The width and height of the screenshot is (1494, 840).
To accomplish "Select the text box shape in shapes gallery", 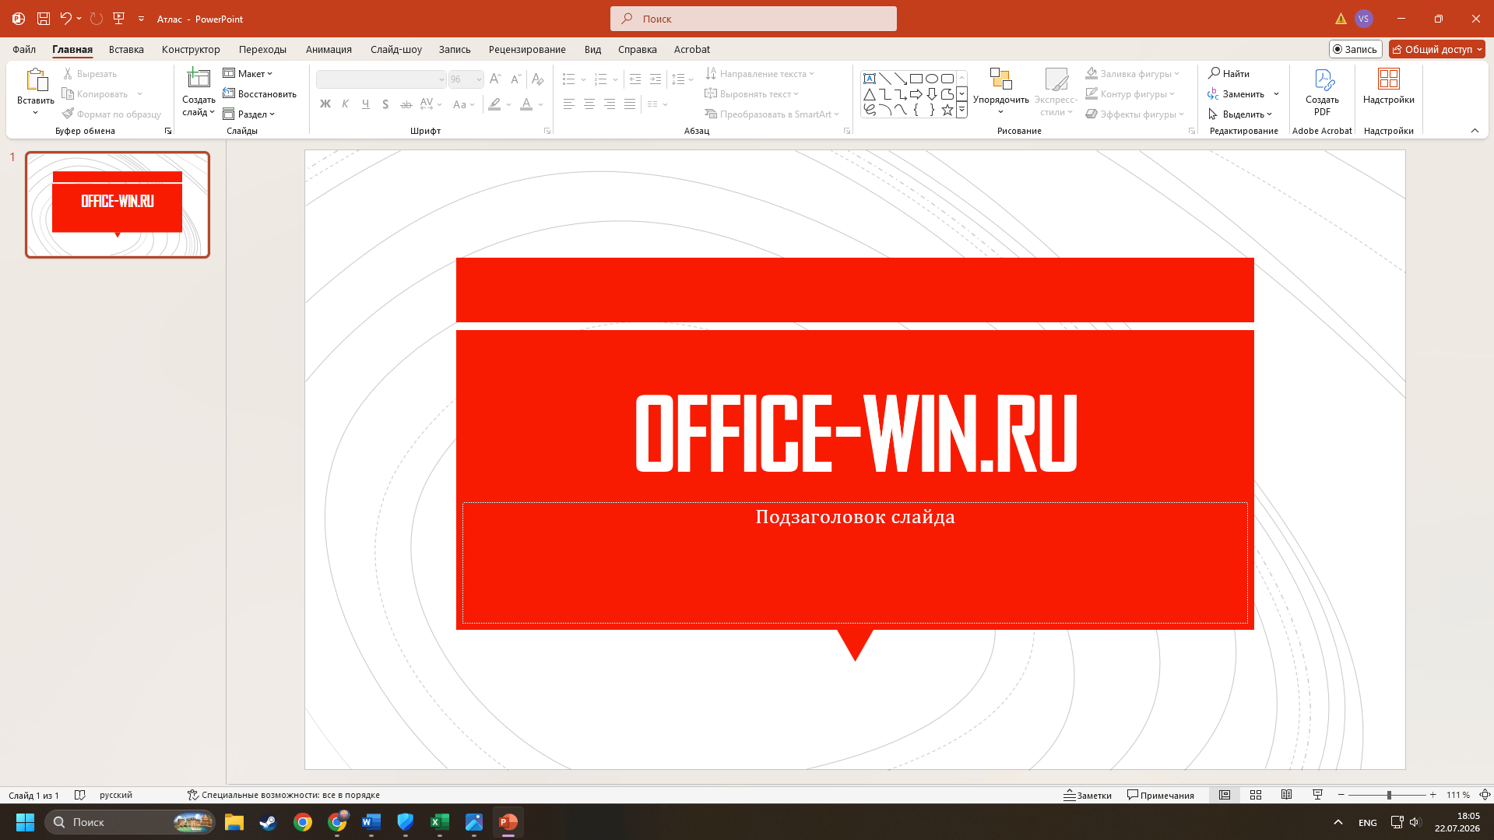I will [870, 79].
